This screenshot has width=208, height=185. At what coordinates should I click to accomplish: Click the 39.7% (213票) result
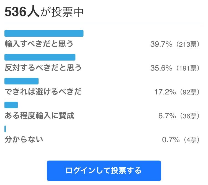pyautogui.click(x=175, y=44)
